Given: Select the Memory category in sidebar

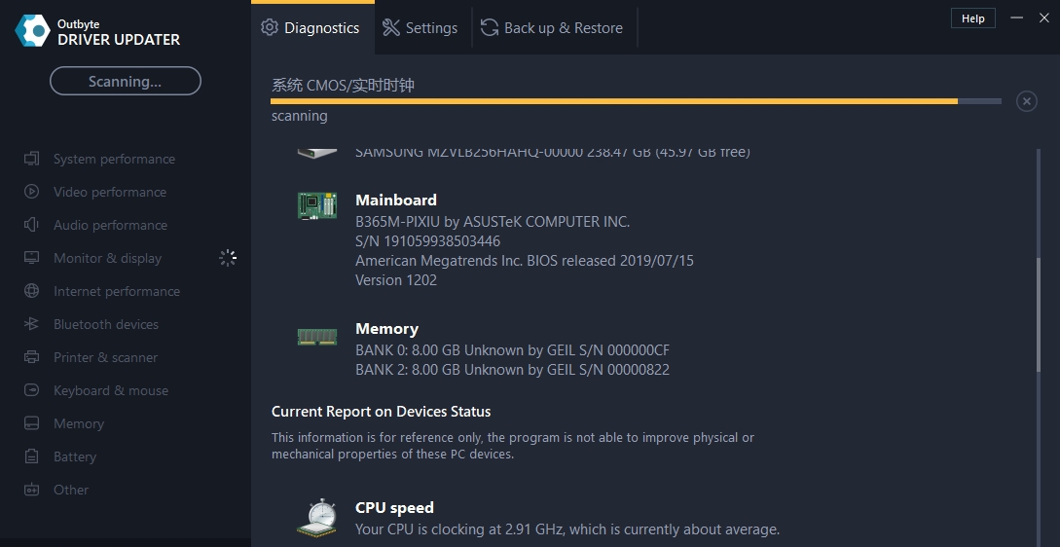Looking at the screenshot, I should (x=78, y=423).
